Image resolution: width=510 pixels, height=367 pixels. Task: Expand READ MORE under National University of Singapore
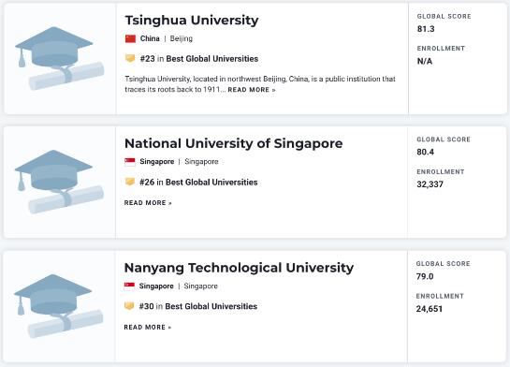pyautogui.click(x=148, y=203)
